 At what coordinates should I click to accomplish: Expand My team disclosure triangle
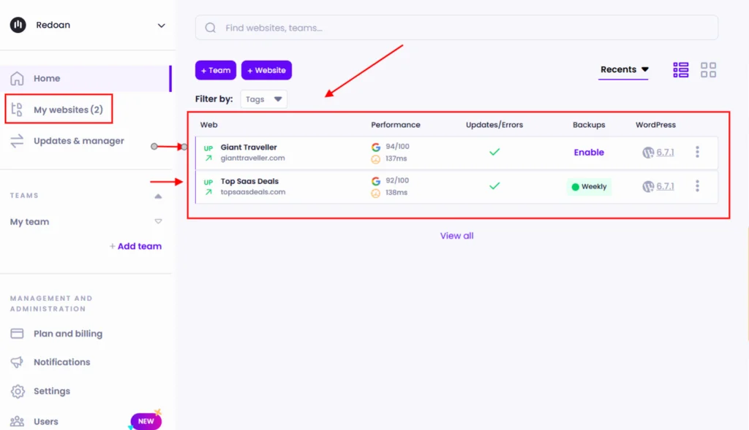pos(158,222)
